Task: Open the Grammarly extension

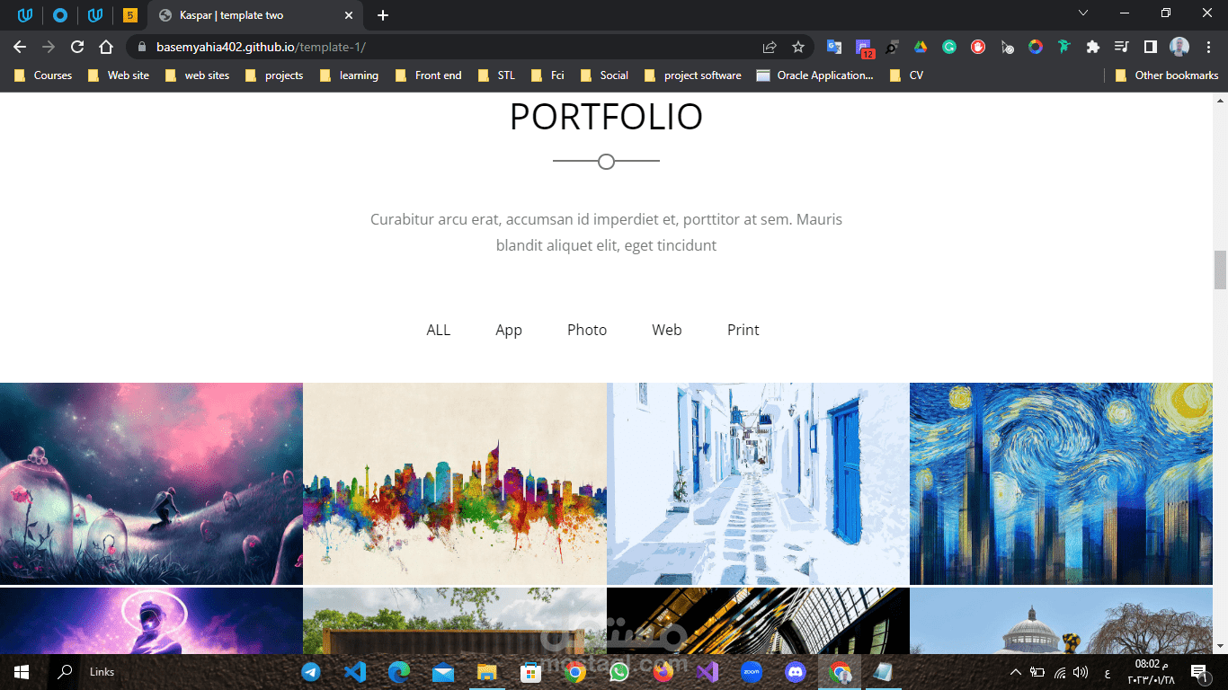Action: (x=949, y=47)
